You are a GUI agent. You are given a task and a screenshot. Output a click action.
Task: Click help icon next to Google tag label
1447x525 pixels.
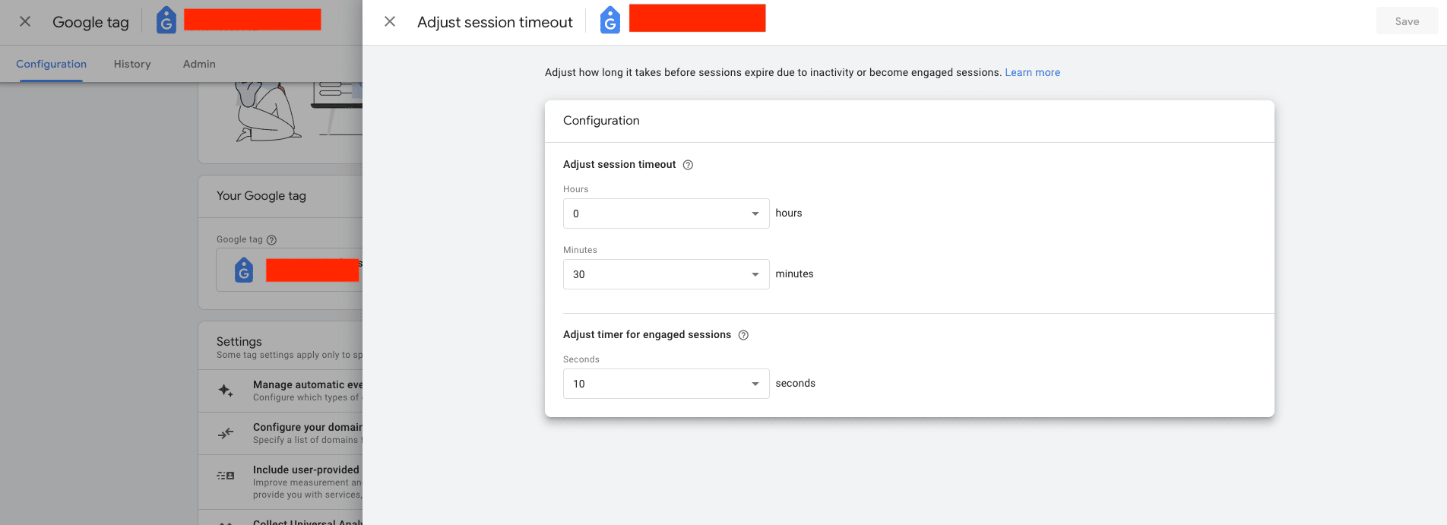[272, 240]
